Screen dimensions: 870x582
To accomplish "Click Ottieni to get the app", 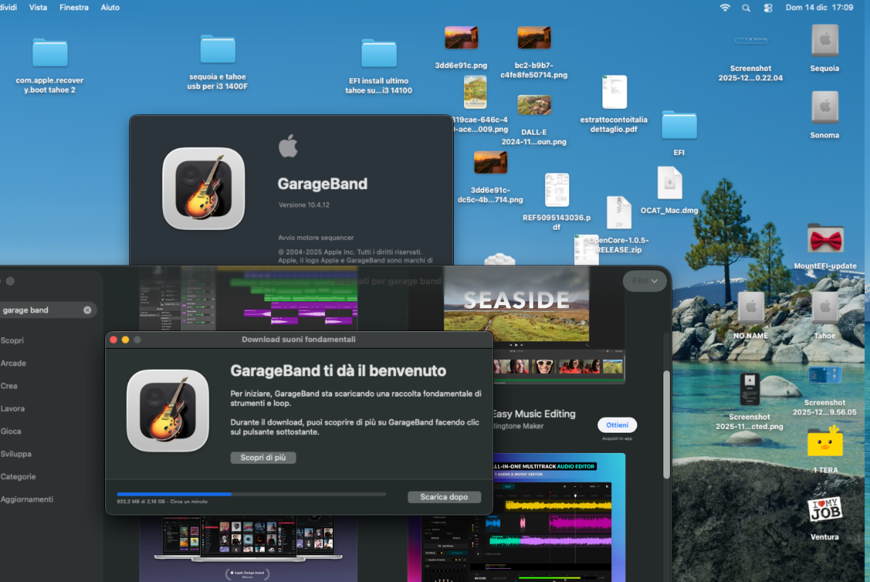I will tap(617, 425).
